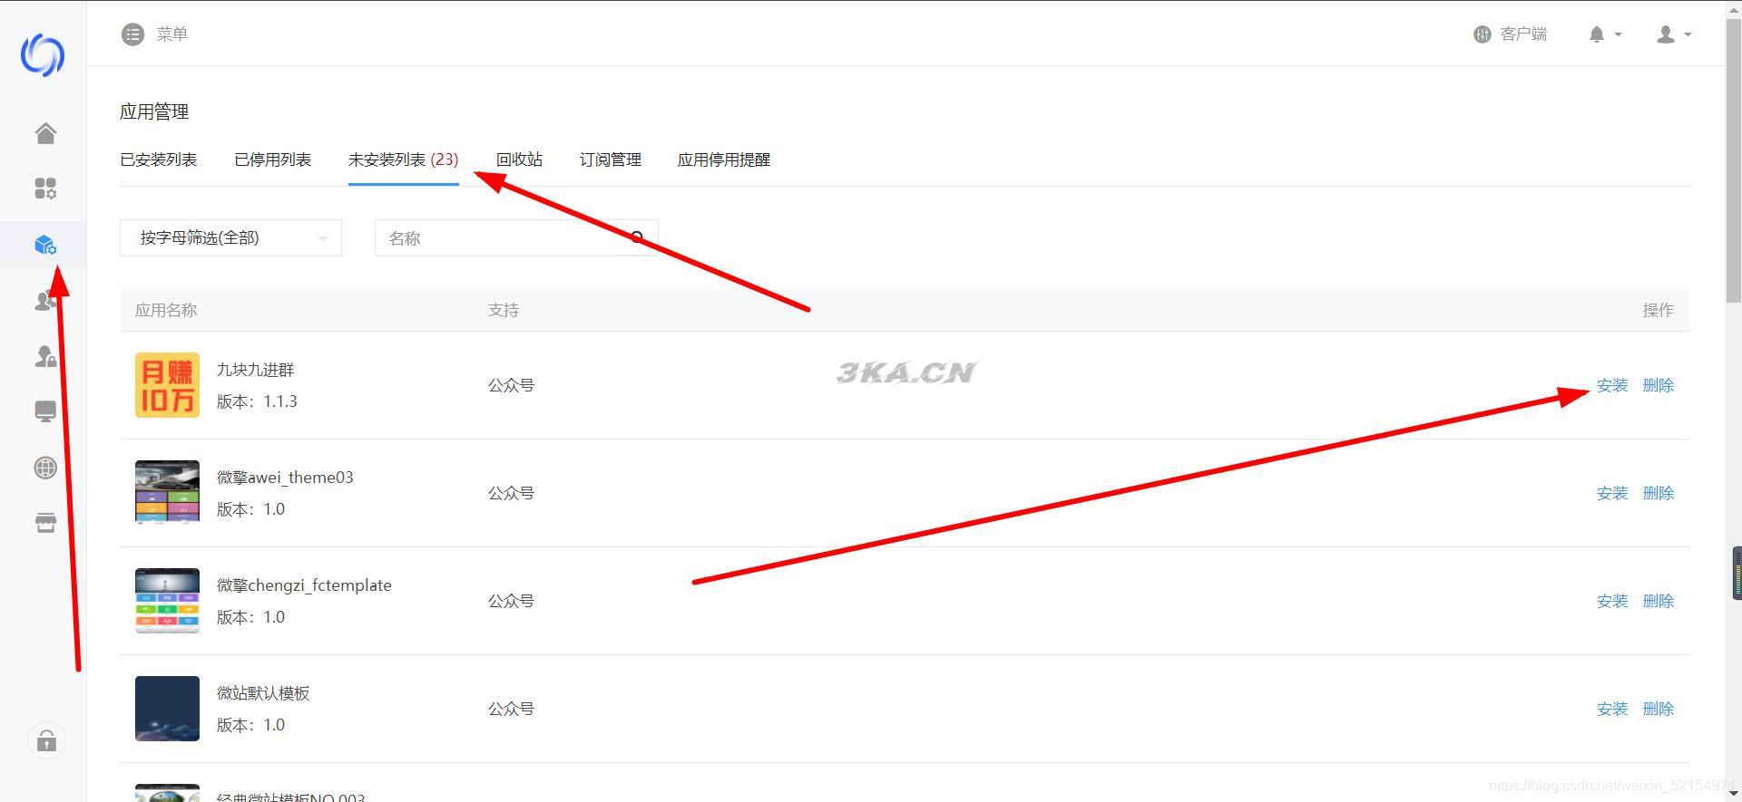
Task: Open the monitor icon in sidebar
Action: coord(45,411)
